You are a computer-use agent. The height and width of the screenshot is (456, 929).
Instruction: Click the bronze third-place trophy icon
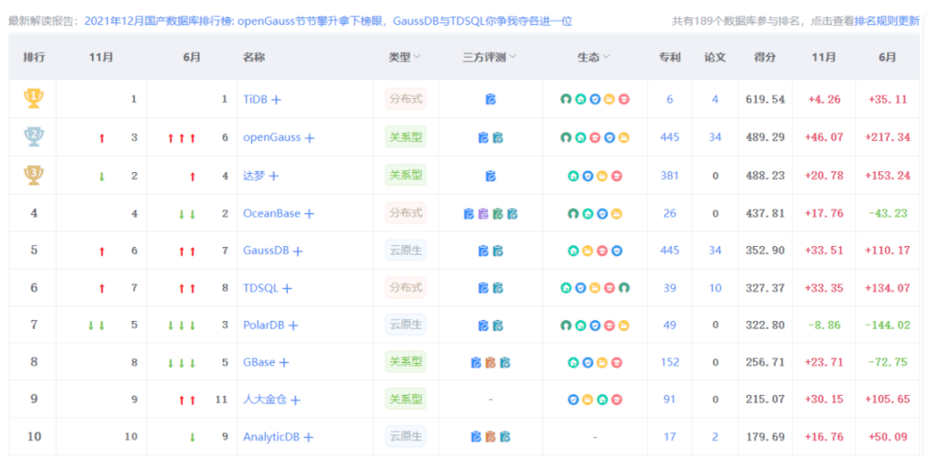(x=34, y=175)
